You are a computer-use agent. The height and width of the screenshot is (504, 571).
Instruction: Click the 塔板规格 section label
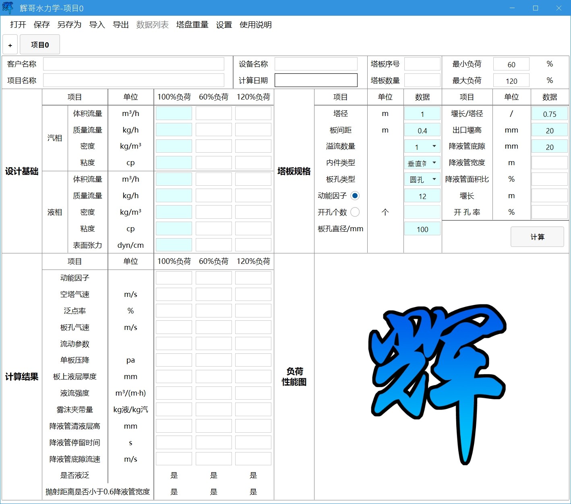(x=294, y=172)
